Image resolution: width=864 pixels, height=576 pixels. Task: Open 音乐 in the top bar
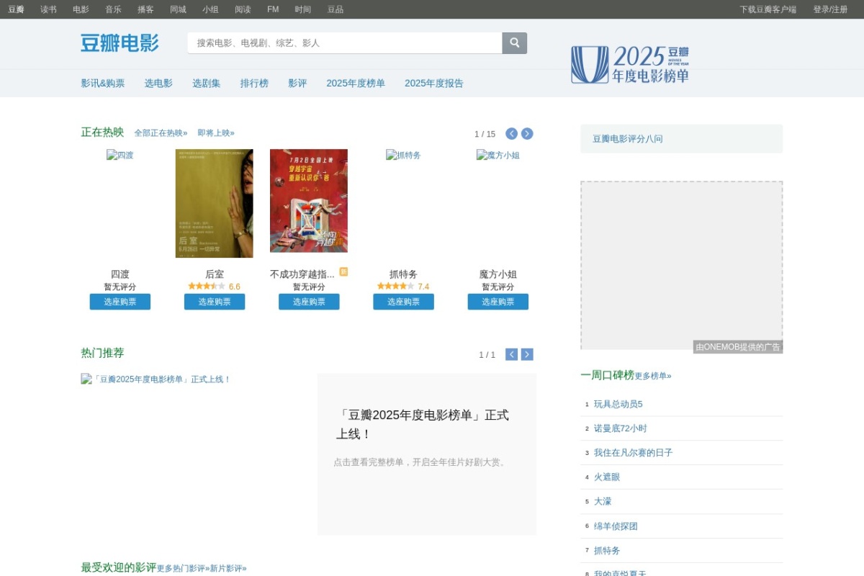[113, 9]
